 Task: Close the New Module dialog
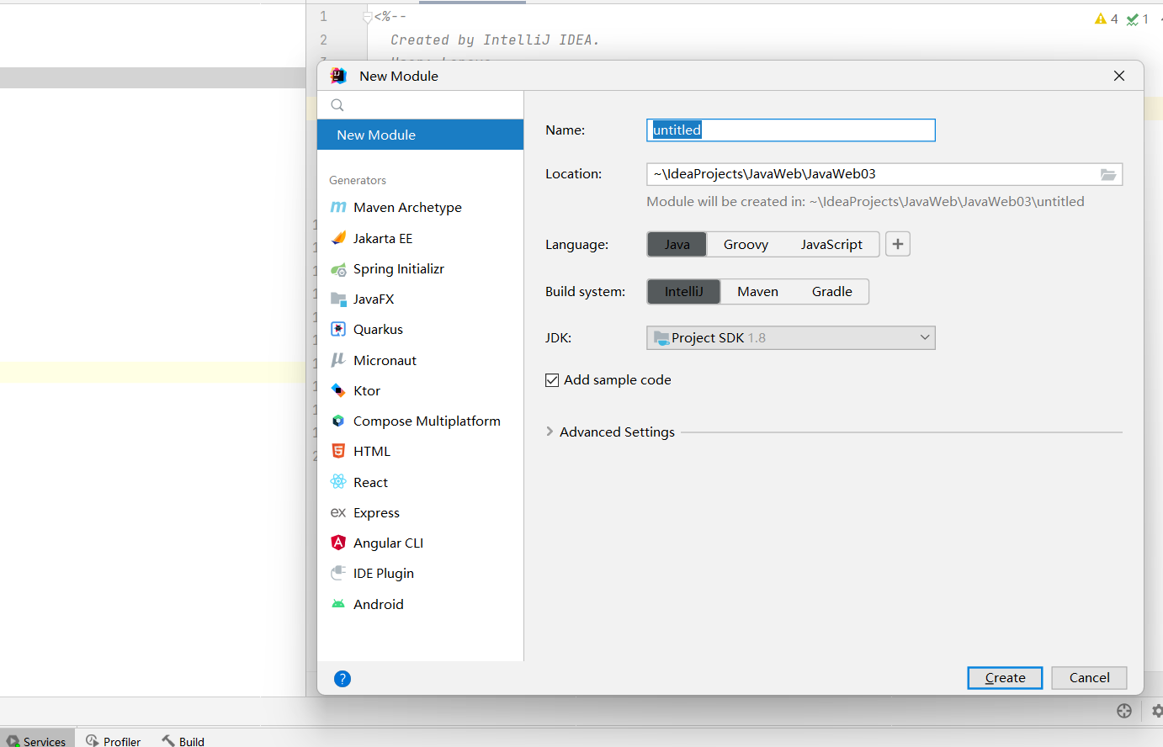(1119, 76)
